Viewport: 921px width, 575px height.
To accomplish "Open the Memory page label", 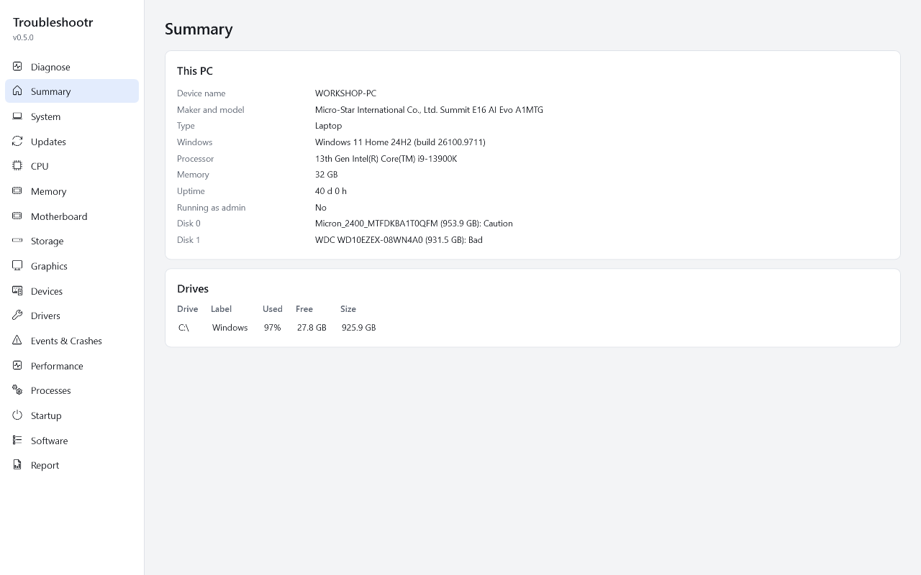I will [x=48, y=191].
